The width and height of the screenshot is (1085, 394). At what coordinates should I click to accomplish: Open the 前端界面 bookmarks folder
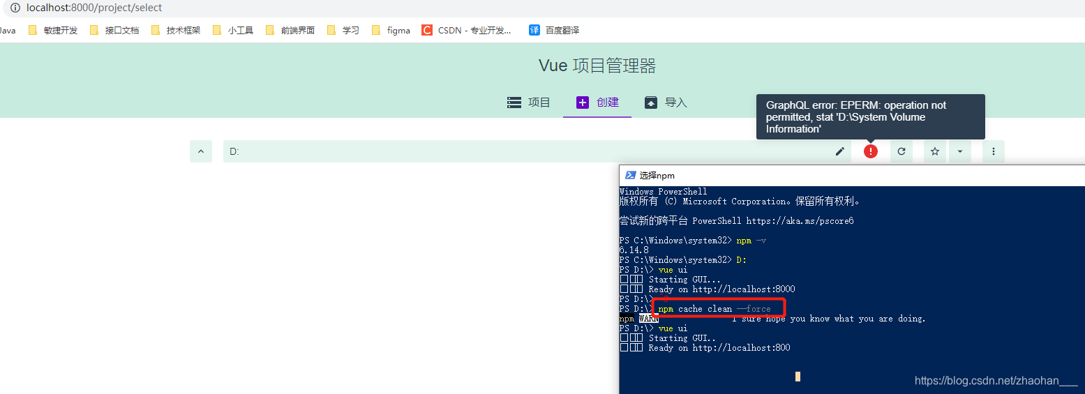coord(290,30)
